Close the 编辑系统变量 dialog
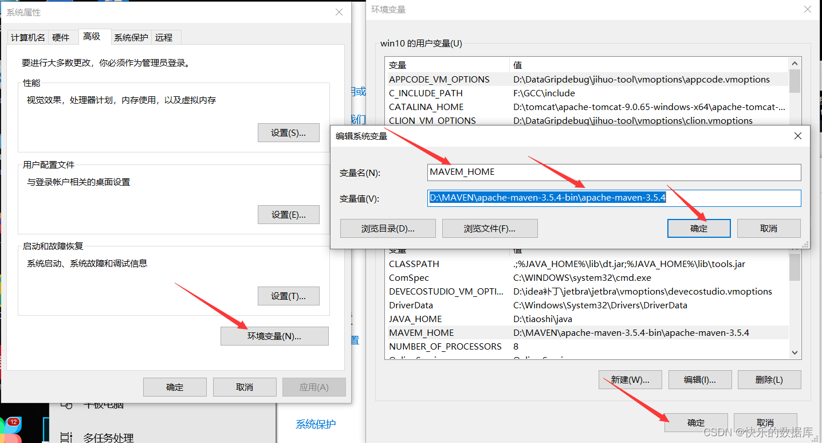 (797, 136)
